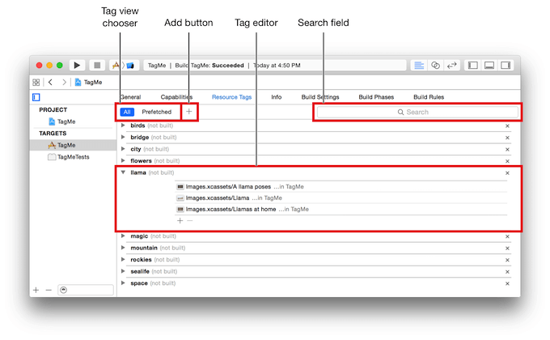Delete the llama tag with its X
The width and height of the screenshot is (550, 340).
(507, 173)
